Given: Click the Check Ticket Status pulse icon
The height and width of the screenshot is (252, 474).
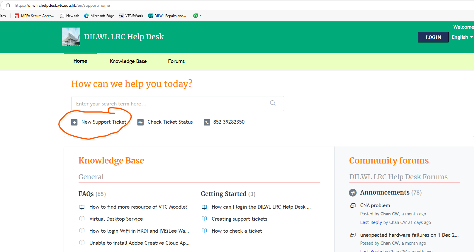Looking at the screenshot, I should [x=140, y=122].
